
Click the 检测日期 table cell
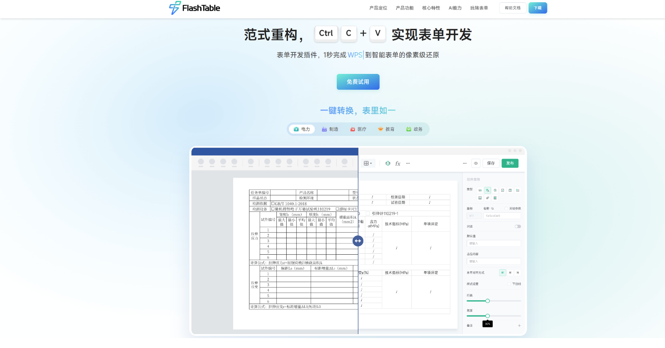point(398,197)
